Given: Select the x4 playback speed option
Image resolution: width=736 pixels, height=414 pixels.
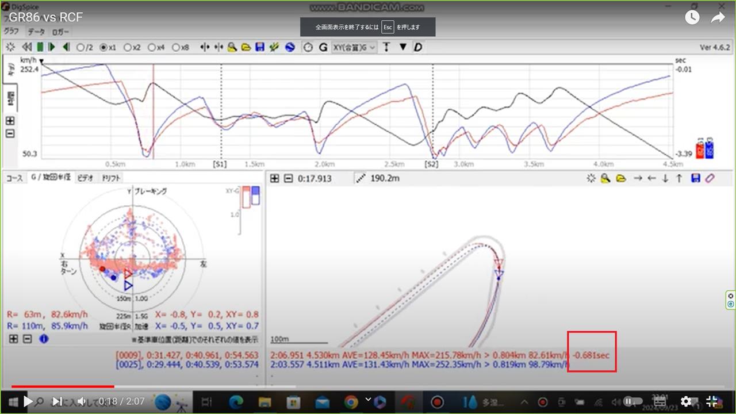Looking at the screenshot, I should pos(156,47).
